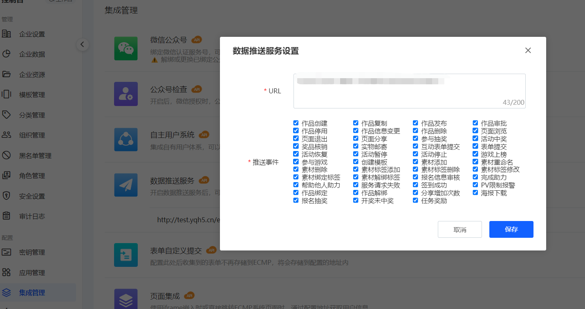Click the 保存 button
Screen dimensions: 585x309
click(x=511, y=230)
